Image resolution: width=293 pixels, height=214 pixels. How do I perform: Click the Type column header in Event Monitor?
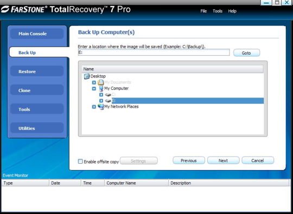point(26,183)
